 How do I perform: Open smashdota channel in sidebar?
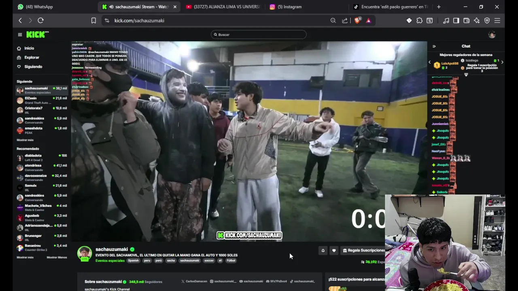point(42,130)
